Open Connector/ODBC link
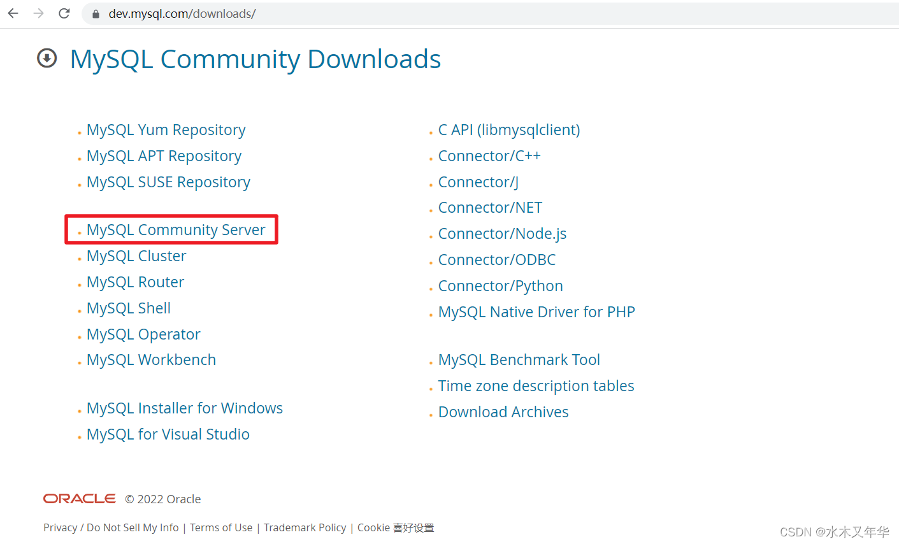Image resolution: width=899 pixels, height=544 pixels. 497,260
